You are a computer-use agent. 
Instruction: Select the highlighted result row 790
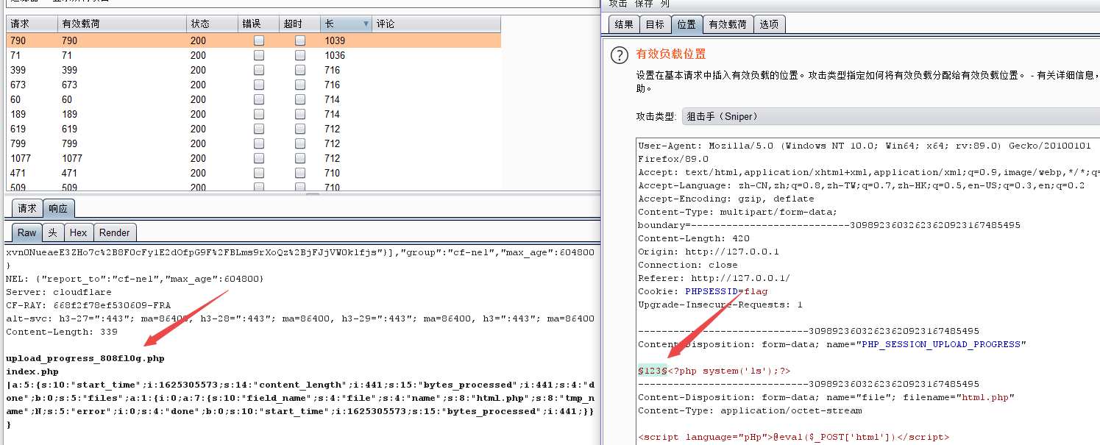pyautogui.click(x=254, y=40)
